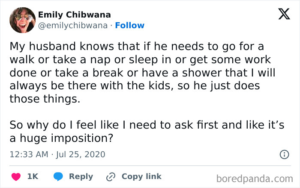Image resolution: width=300 pixels, height=188 pixels.
Task: Follow Emily Chibwana
Action: [129, 26]
